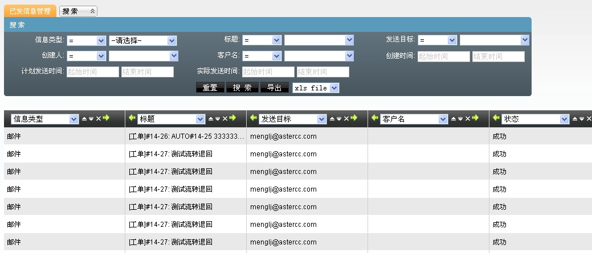Screen dimensions: 592x253
Task: Sort the 信息类型 column ascending
Action: [84, 119]
